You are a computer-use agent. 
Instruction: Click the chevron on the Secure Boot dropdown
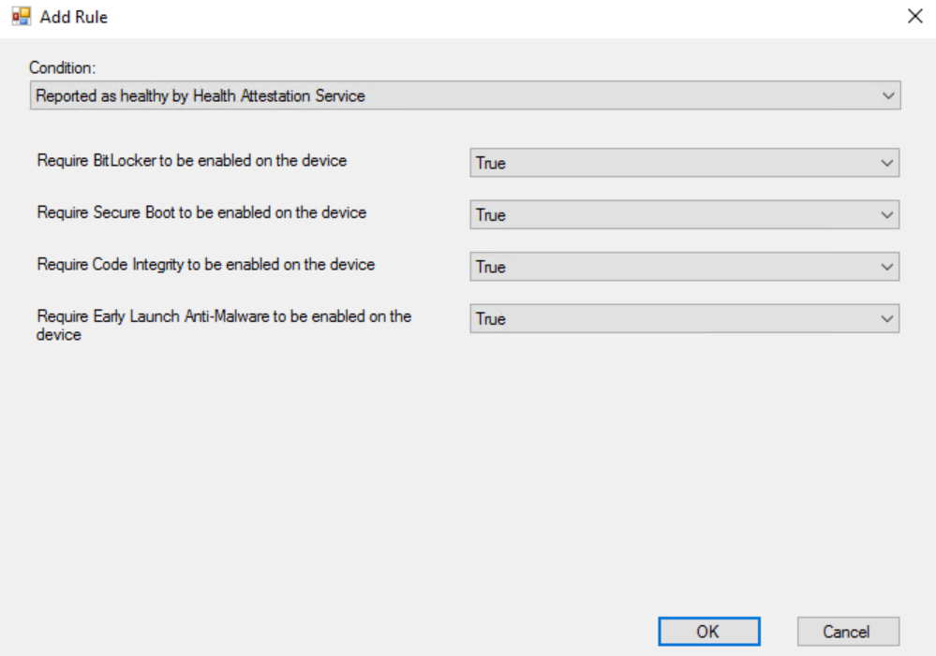pos(887,214)
